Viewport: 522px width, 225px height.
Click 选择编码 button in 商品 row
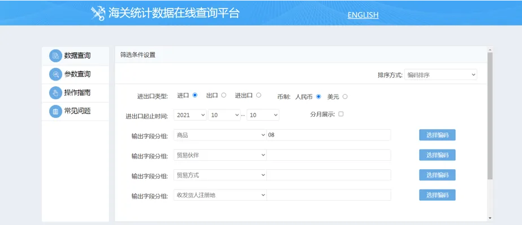pos(437,135)
